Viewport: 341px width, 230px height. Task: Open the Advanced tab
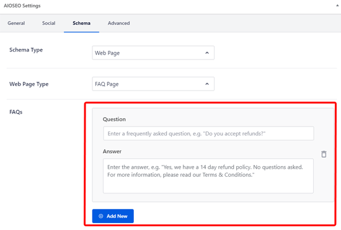[x=119, y=23]
